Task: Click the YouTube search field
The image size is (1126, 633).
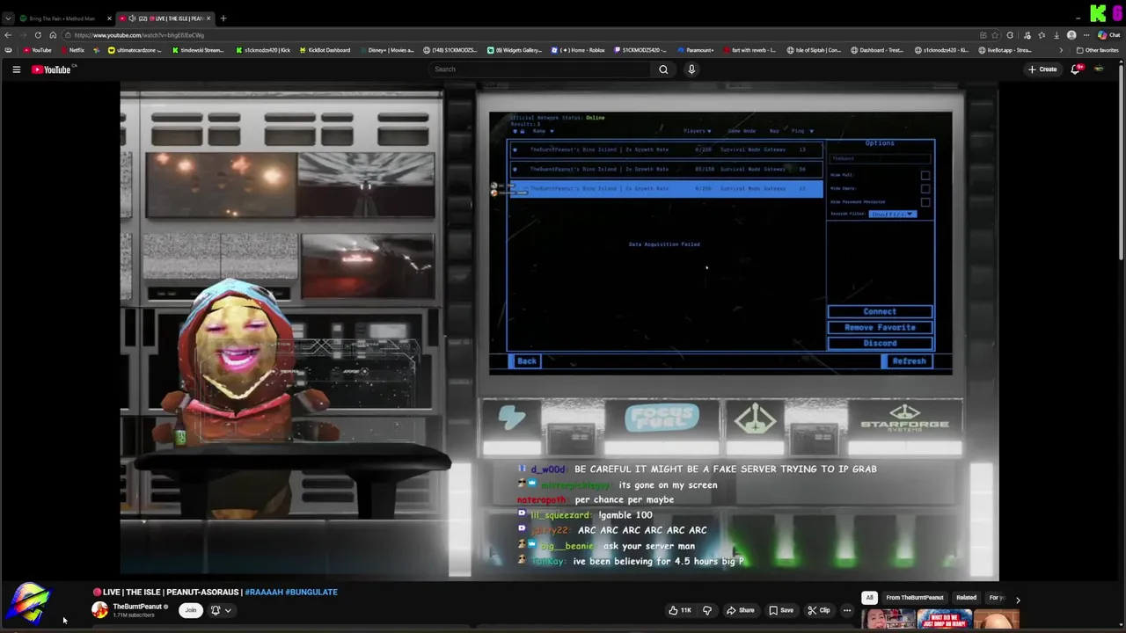Action: (540, 69)
